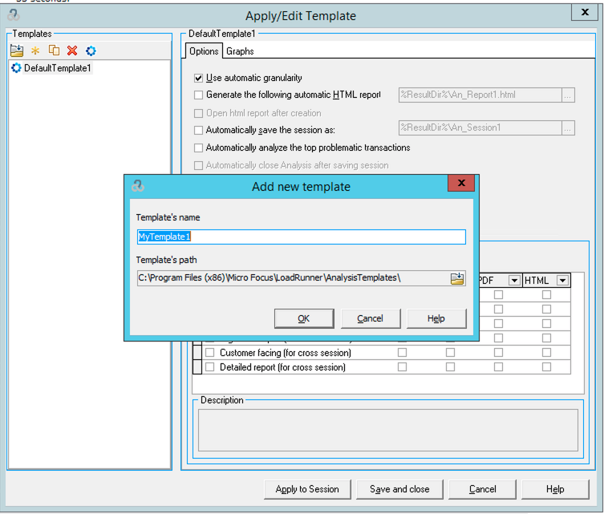Viewport: 604px width, 514px height.
Task: Click the Apply to Session button
Action: coord(307,489)
